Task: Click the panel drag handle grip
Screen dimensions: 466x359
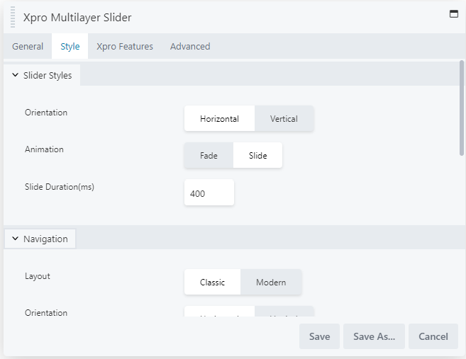Action: click(x=13, y=17)
